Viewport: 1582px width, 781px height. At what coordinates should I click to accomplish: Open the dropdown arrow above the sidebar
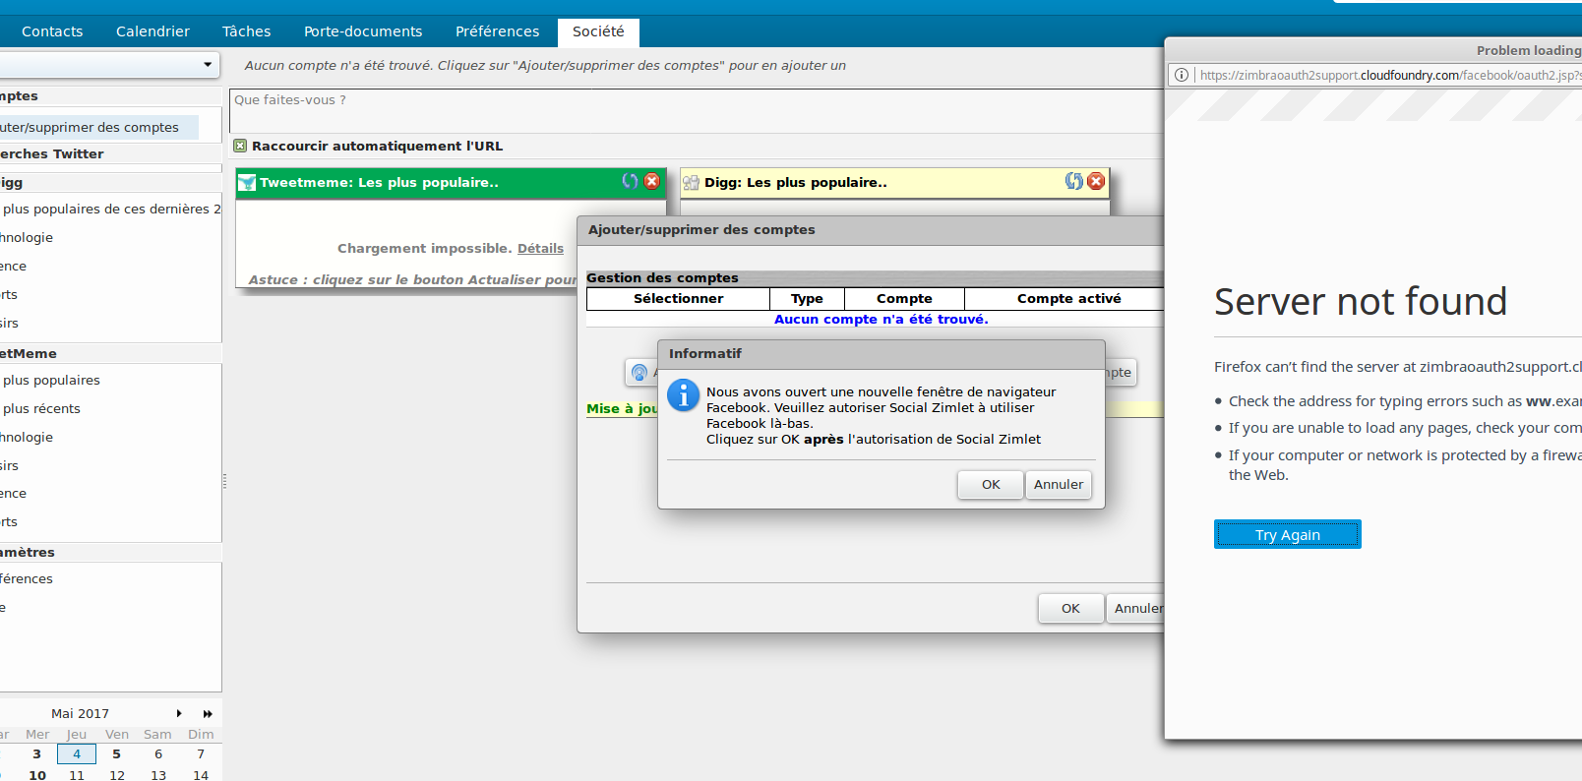(x=208, y=65)
